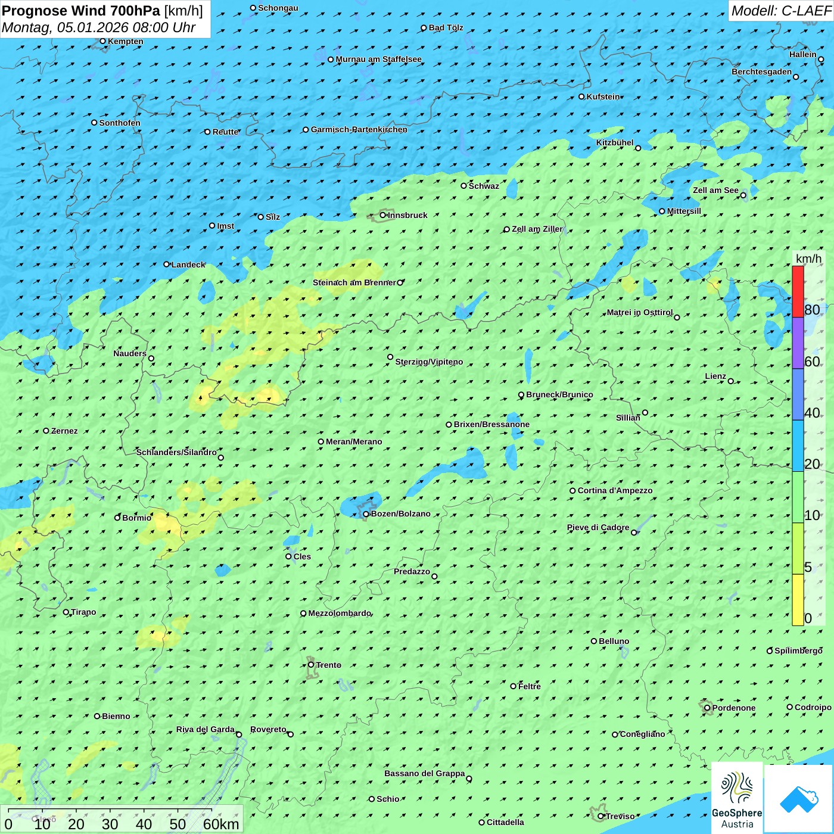Pick the Kufstein location marker
This screenshot has height=834, width=834.
click(x=581, y=97)
